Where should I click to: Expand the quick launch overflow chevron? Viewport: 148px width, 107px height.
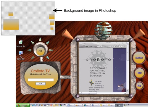point(64,104)
